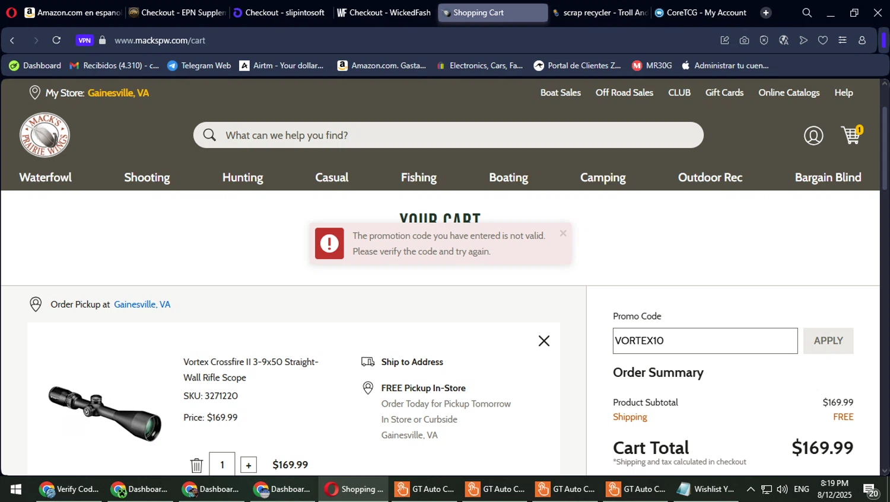Open Vortex Crossfire II scope product link
Screen dimensions: 890x502
coord(251,369)
